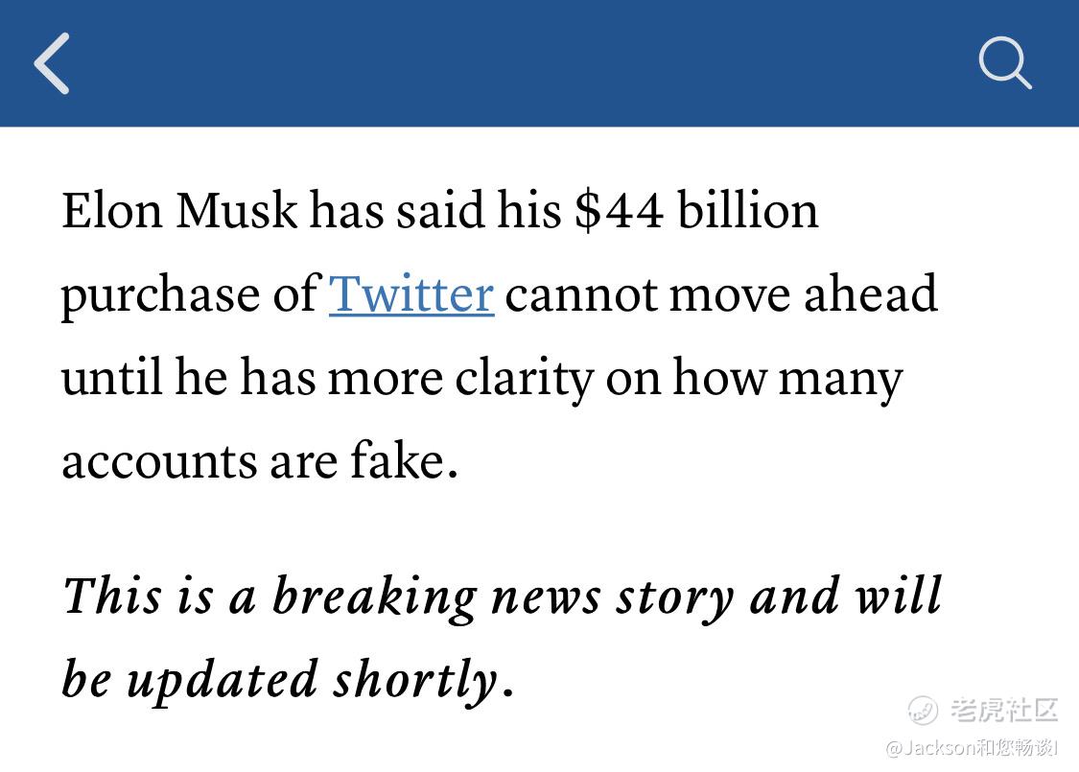Open the Twitter hyperlink in the article
This screenshot has width=1079, height=772.
pos(411,294)
